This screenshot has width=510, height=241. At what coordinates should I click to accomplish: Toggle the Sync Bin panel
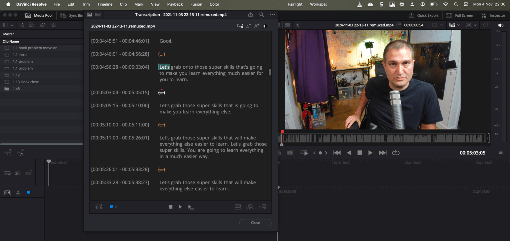72,15
